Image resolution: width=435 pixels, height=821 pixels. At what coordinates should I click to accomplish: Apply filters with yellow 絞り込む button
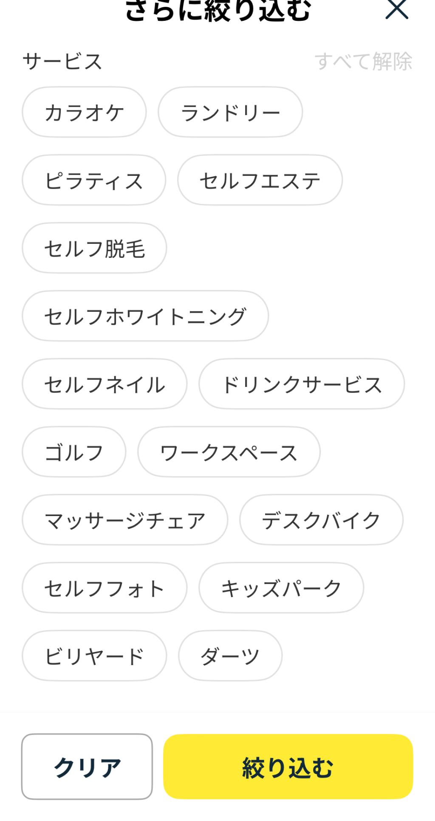pos(288,767)
